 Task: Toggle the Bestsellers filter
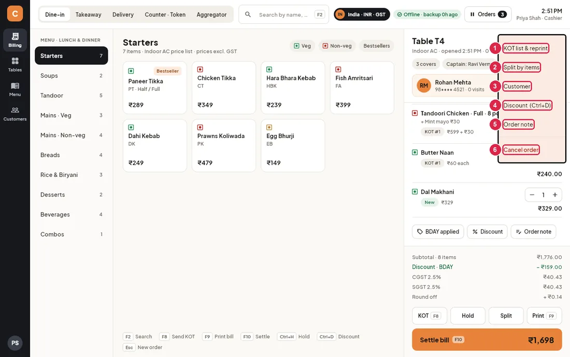tap(376, 46)
